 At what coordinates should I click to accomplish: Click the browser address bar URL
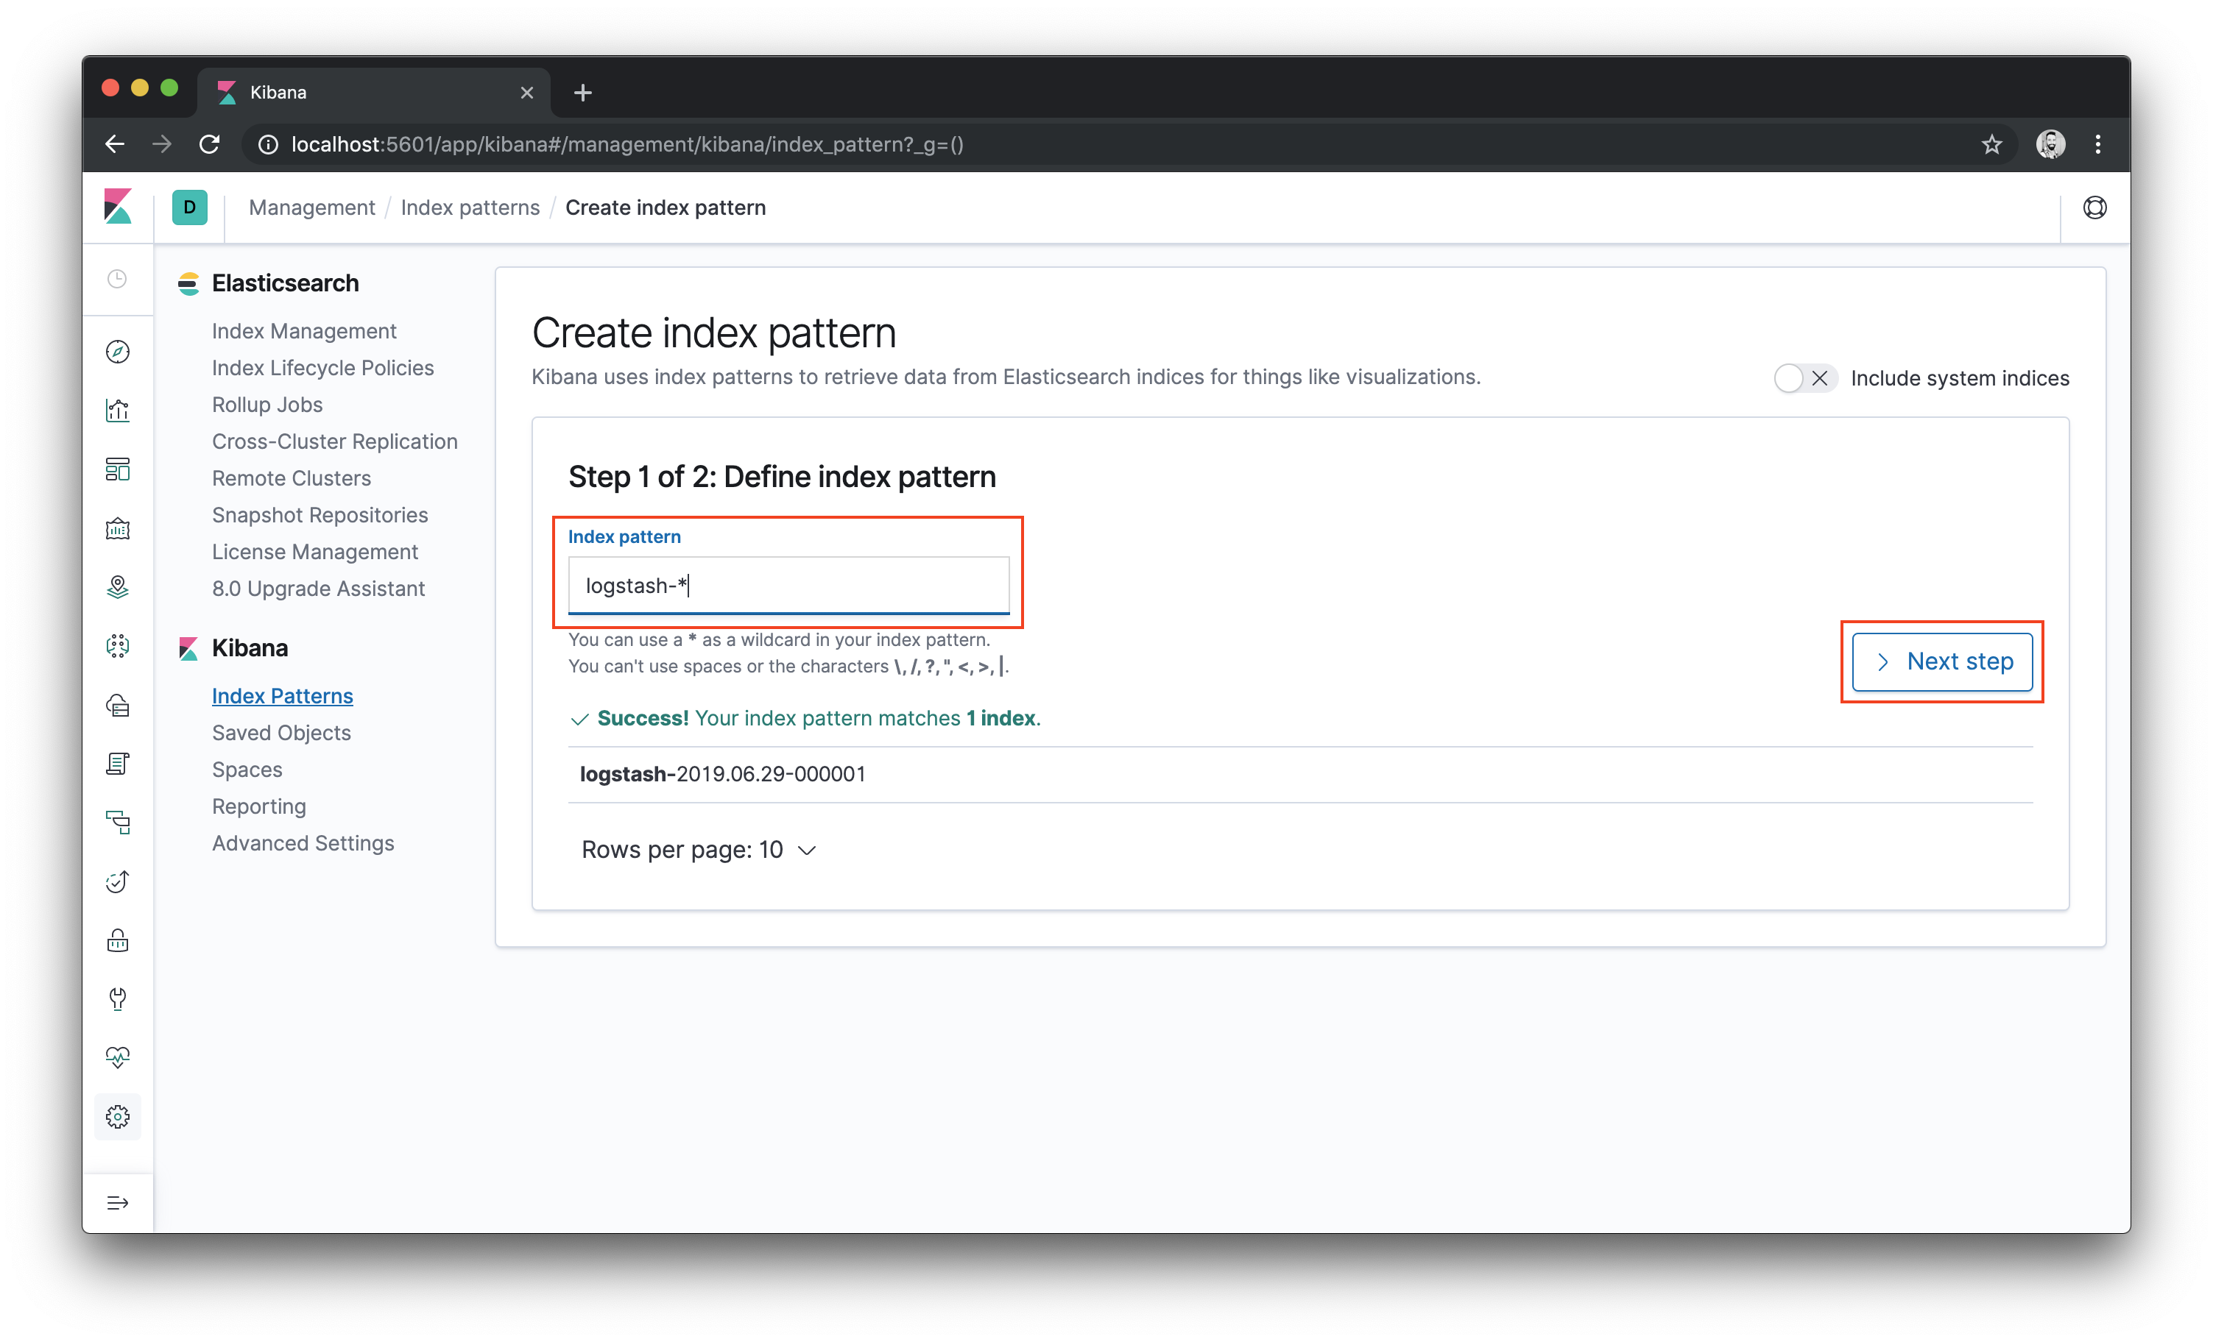tap(627, 144)
